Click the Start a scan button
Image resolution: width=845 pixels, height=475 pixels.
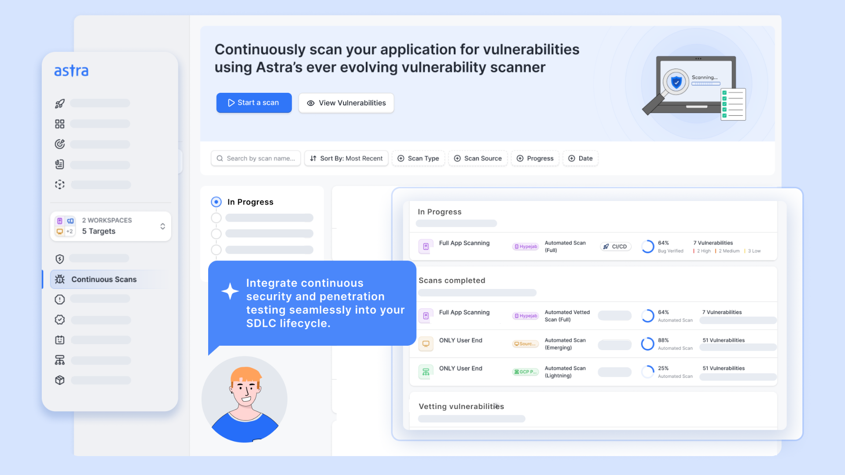tap(254, 102)
